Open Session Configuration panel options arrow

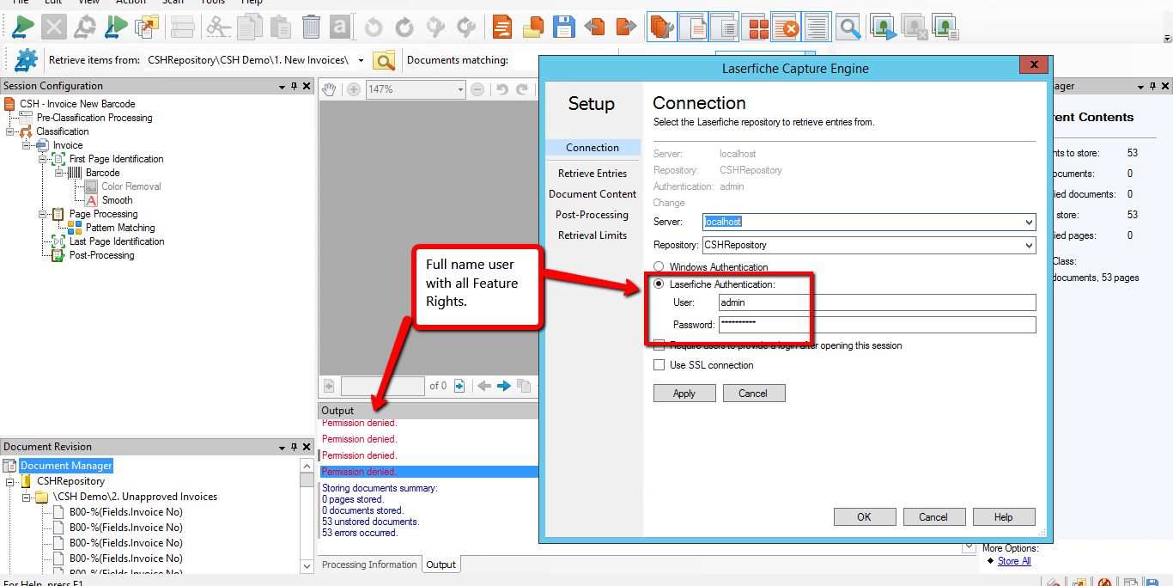[x=282, y=86]
